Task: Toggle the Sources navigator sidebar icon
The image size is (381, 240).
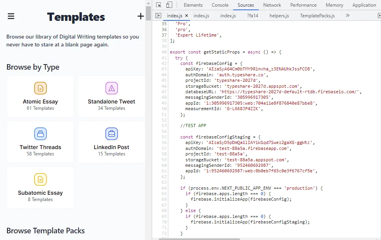Action: coord(158,16)
